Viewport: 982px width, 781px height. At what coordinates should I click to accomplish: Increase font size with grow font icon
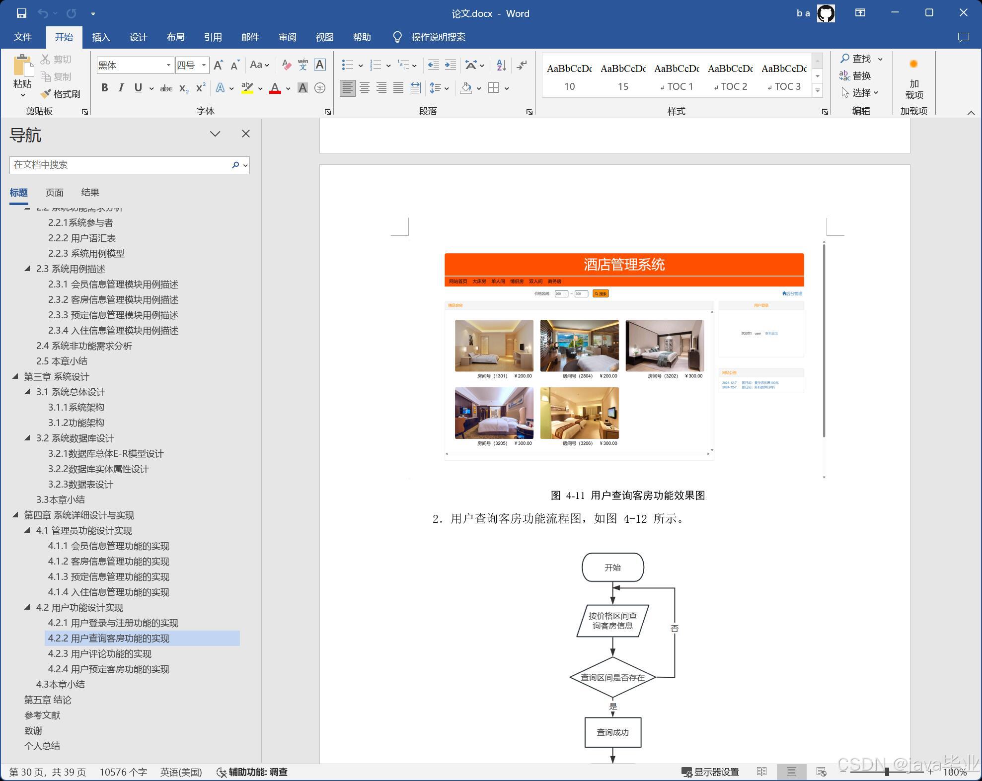click(218, 65)
